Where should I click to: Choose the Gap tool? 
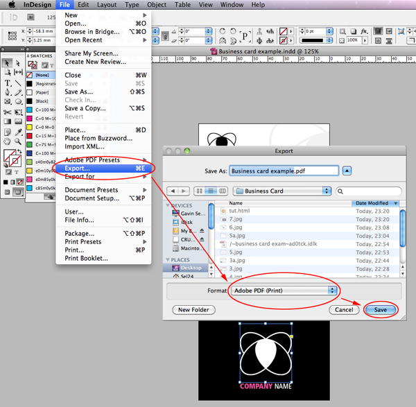(18, 72)
